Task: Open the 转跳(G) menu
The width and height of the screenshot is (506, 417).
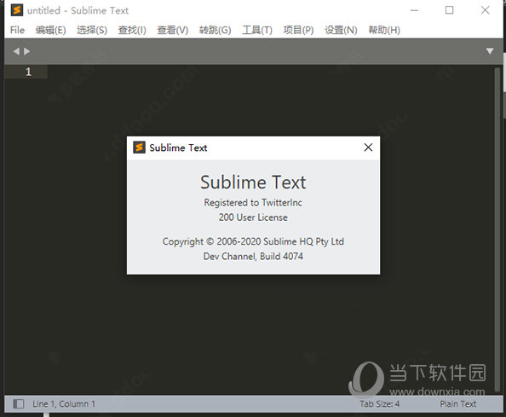Action: 215,30
